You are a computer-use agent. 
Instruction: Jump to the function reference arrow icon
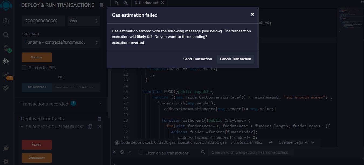click(x=271, y=142)
